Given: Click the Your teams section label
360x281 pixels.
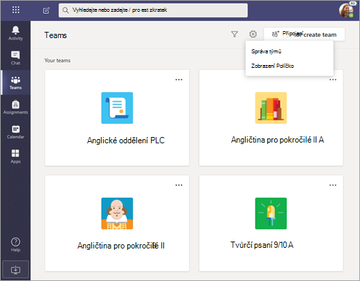Looking at the screenshot, I should tap(57, 60).
